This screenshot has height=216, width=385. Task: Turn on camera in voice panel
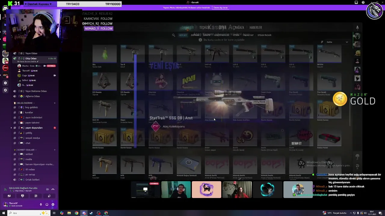(x=9, y=196)
